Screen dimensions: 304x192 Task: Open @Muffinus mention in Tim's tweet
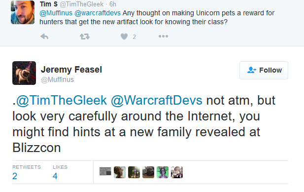pos(56,13)
